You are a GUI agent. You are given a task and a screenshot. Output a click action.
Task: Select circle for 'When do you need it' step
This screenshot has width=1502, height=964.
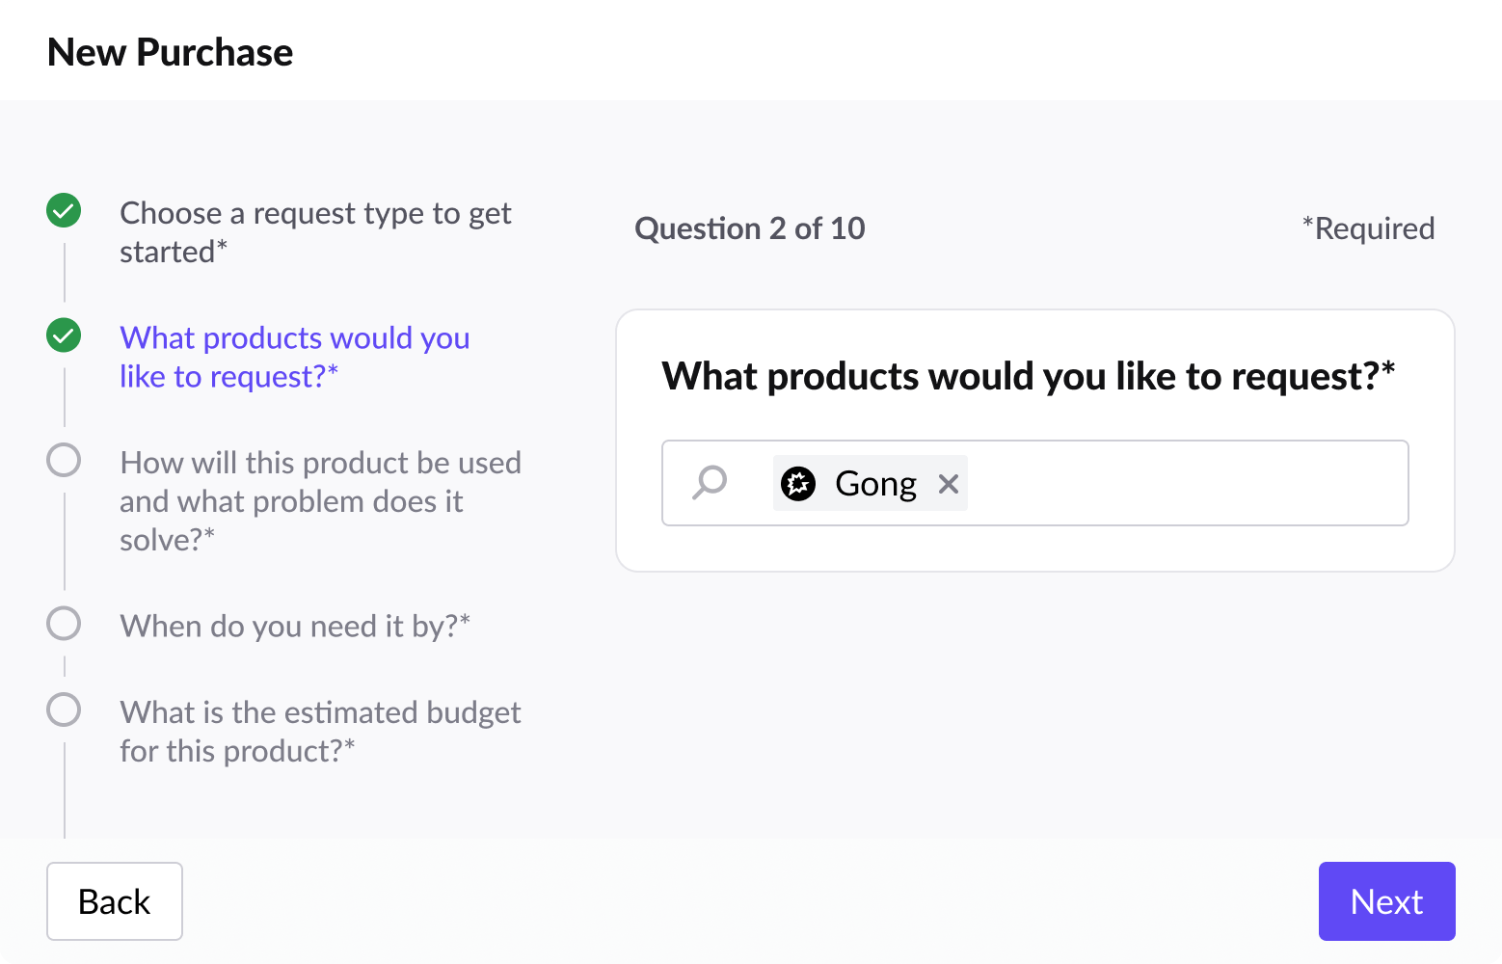click(x=64, y=624)
